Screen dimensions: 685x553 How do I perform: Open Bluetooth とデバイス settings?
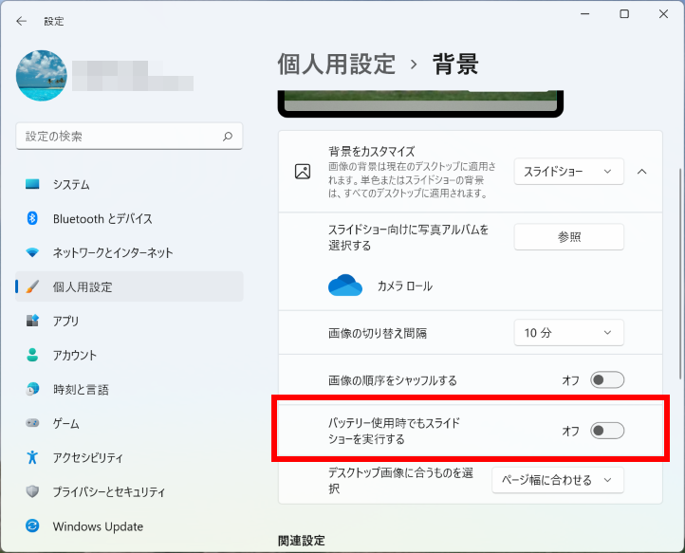point(129,218)
